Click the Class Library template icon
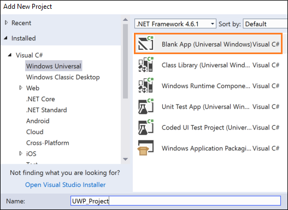The height and width of the screenshot is (210, 288). click(146, 65)
